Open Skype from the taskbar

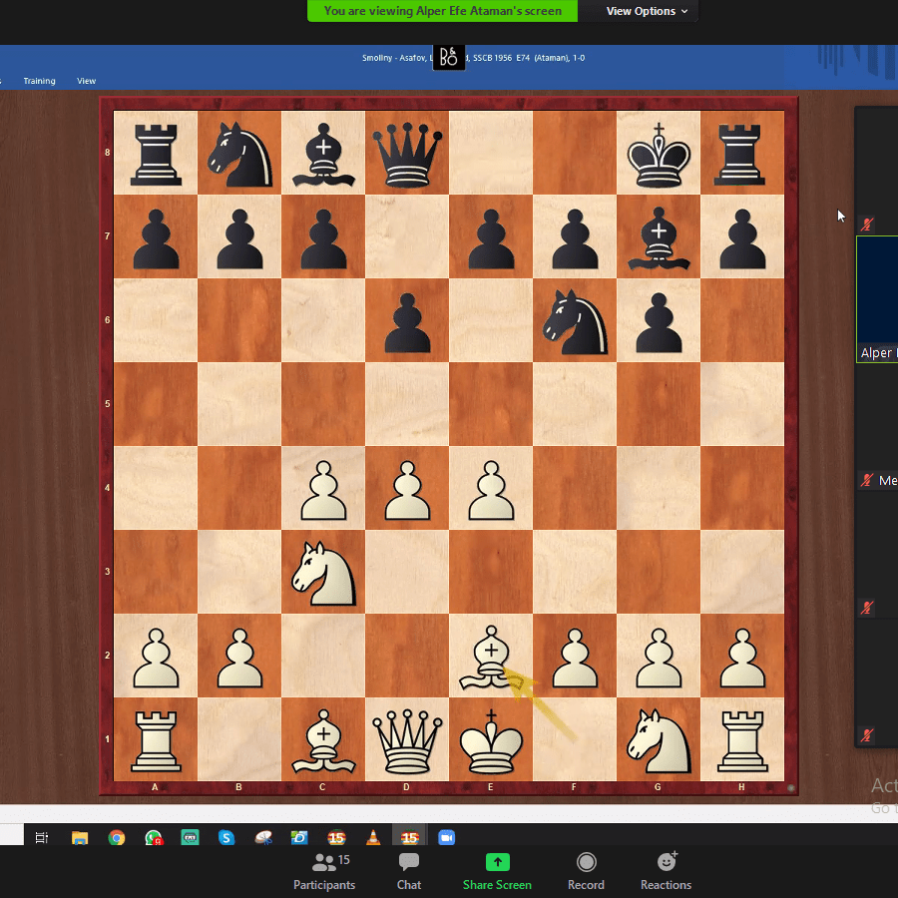(226, 838)
